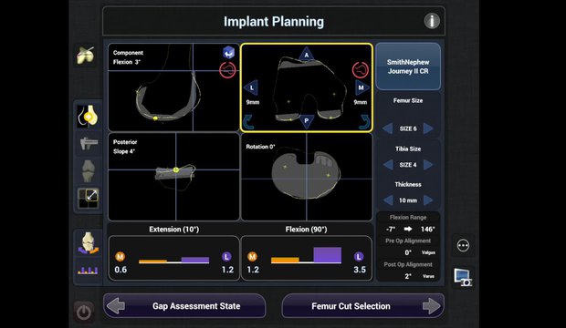Click the Extension (10°) heading
Viewport: 566px width, 328px height.
point(174,230)
